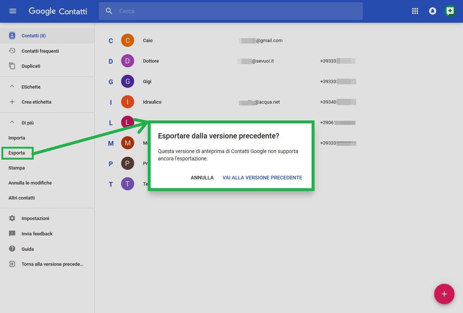Add a new contact with the plus button

point(444,294)
